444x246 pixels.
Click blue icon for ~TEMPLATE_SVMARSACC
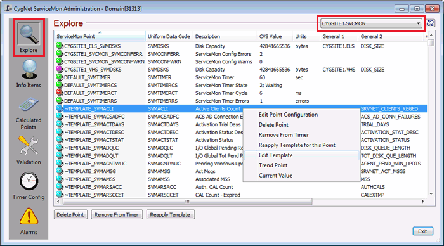click(59, 186)
